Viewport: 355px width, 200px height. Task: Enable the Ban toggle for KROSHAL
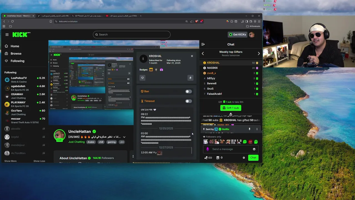tap(188, 91)
